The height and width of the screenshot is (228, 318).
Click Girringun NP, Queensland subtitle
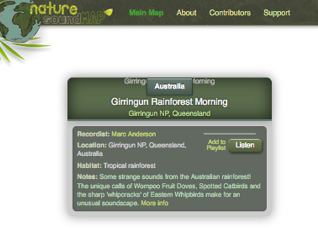(x=170, y=113)
